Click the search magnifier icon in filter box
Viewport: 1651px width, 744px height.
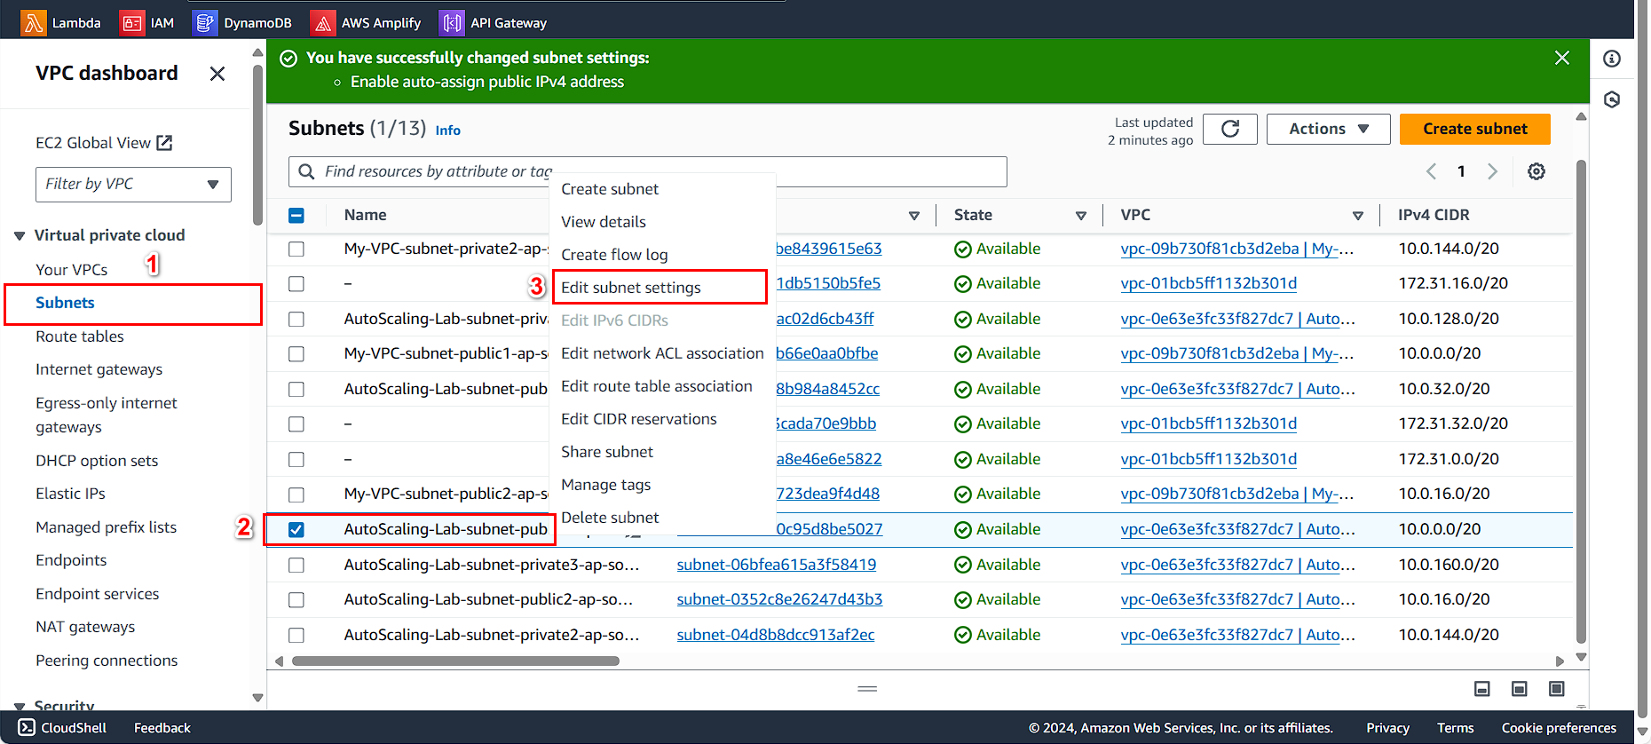point(306,171)
